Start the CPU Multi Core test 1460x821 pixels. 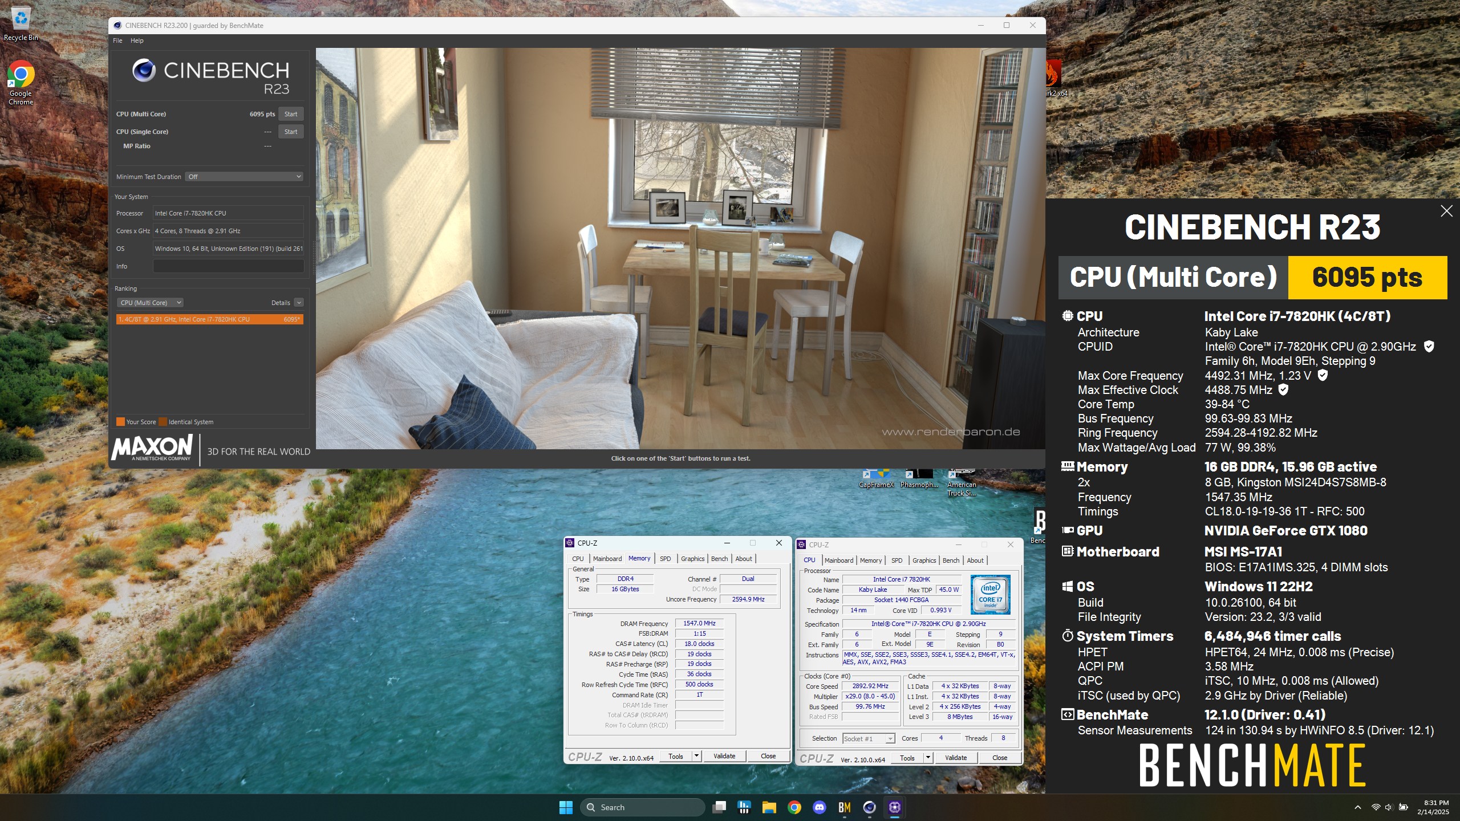pyautogui.click(x=291, y=114)
